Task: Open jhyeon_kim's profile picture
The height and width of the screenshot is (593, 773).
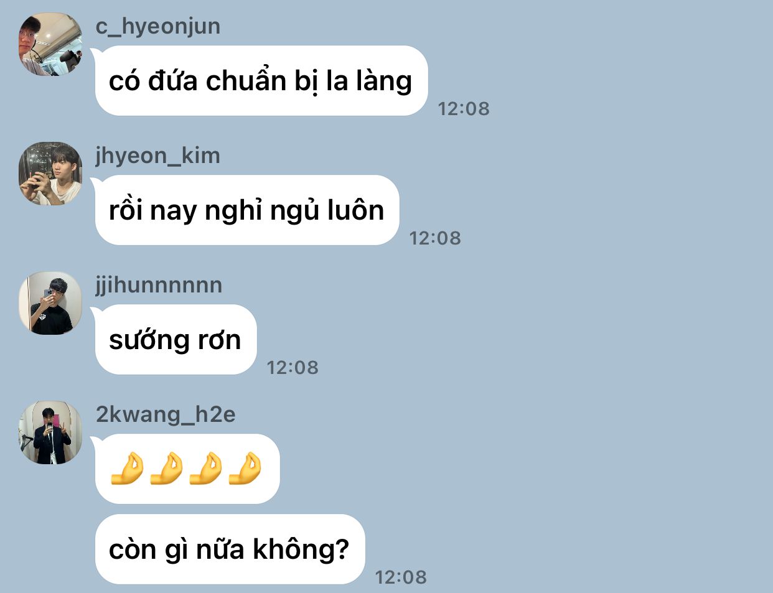Action: (50, 174)
